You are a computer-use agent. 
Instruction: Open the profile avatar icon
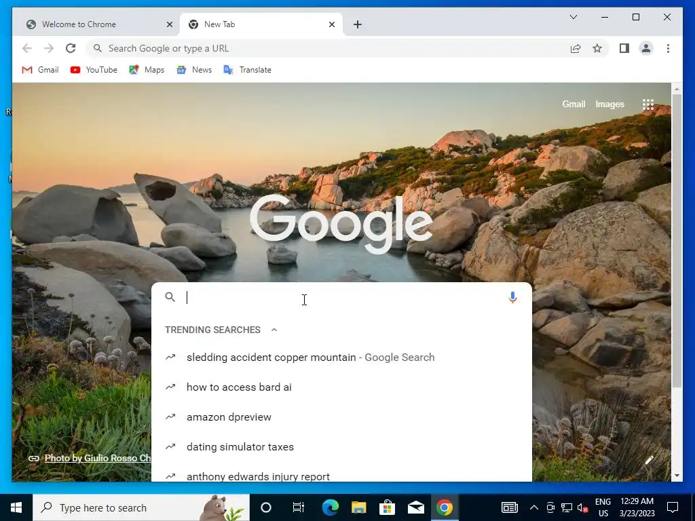coord(646,48)
